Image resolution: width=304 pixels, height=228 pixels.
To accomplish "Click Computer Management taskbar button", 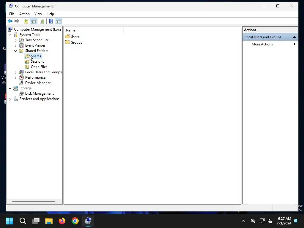I will pos(88,221).
